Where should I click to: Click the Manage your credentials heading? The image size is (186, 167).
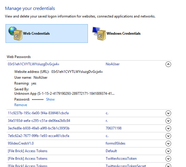click(x=30, y=8)
